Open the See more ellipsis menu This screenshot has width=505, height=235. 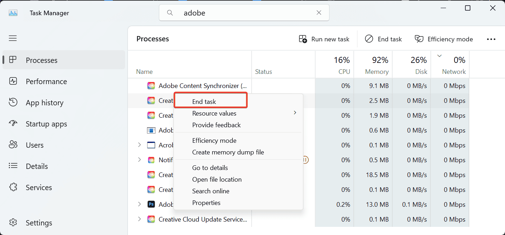491,39
